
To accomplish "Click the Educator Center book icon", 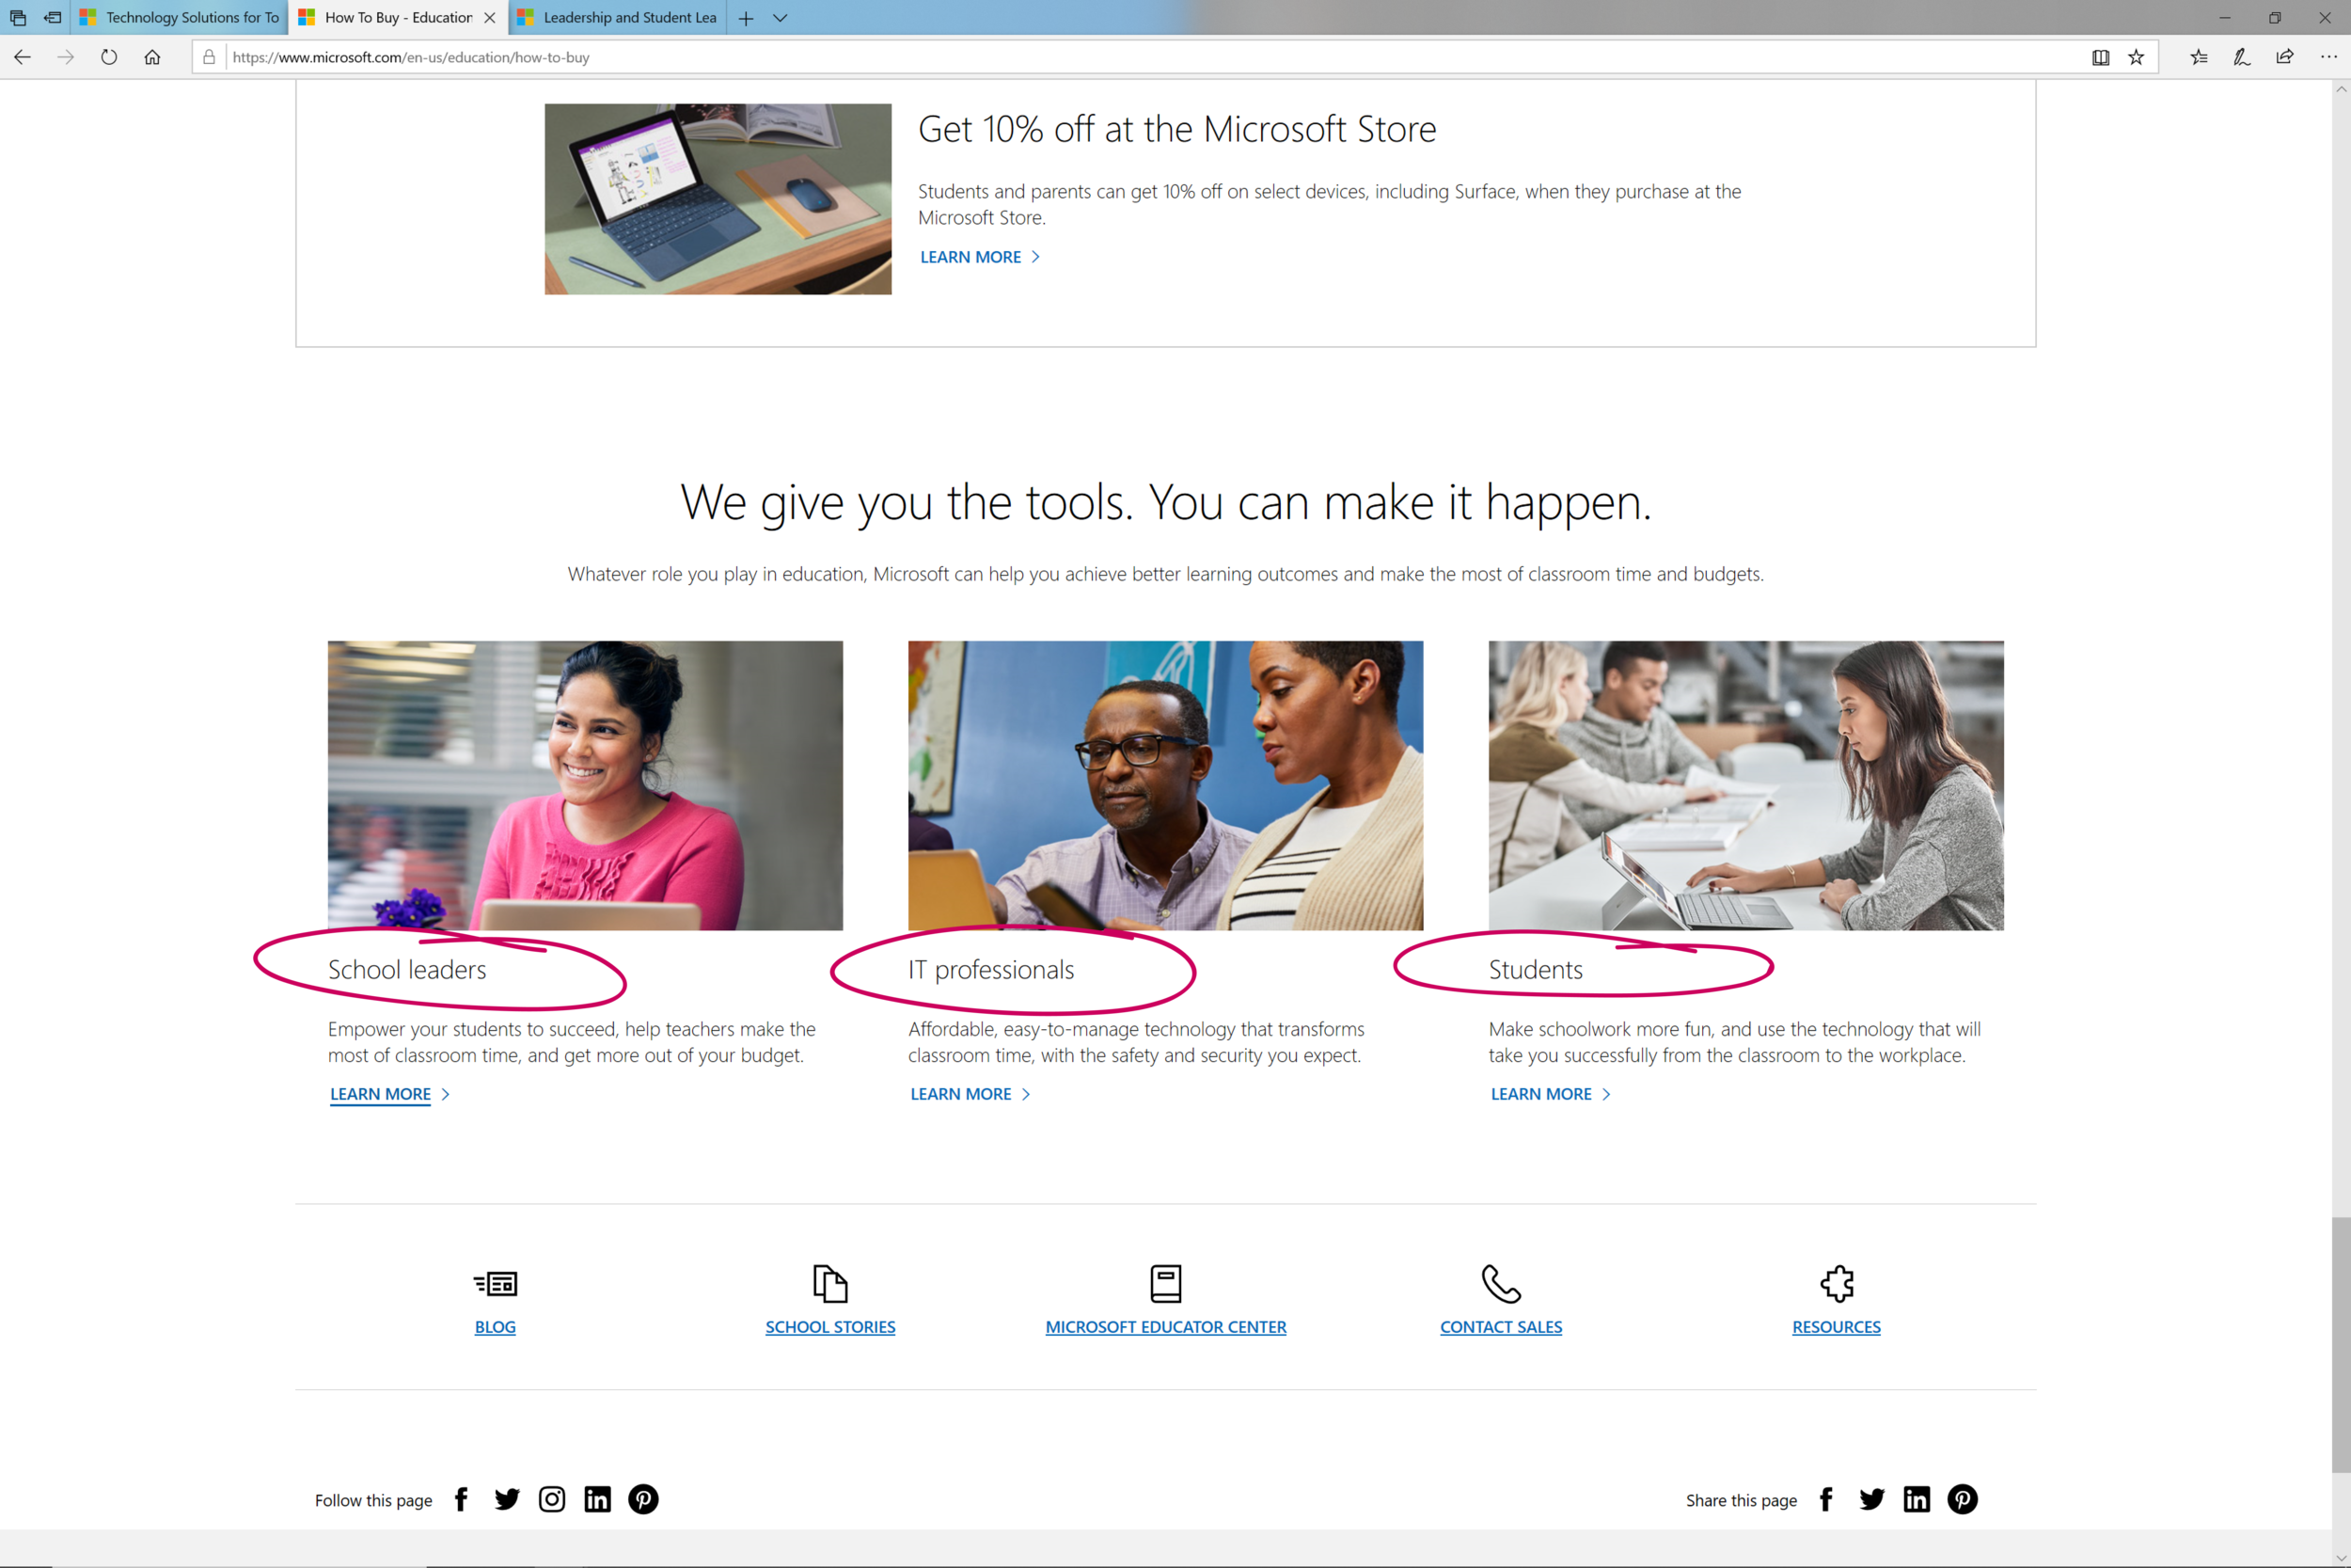I will [1165, 1283].
